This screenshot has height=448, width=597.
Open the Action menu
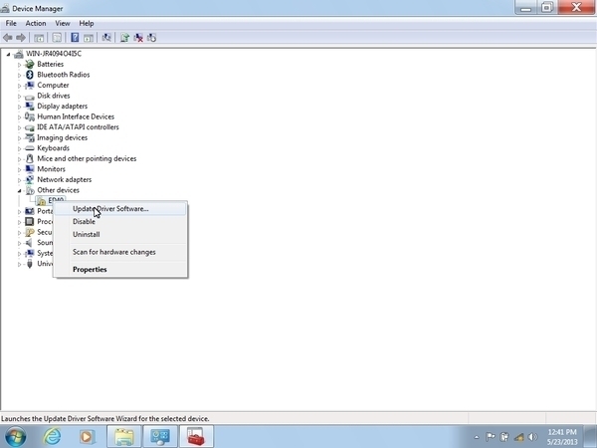click(36, 23)
